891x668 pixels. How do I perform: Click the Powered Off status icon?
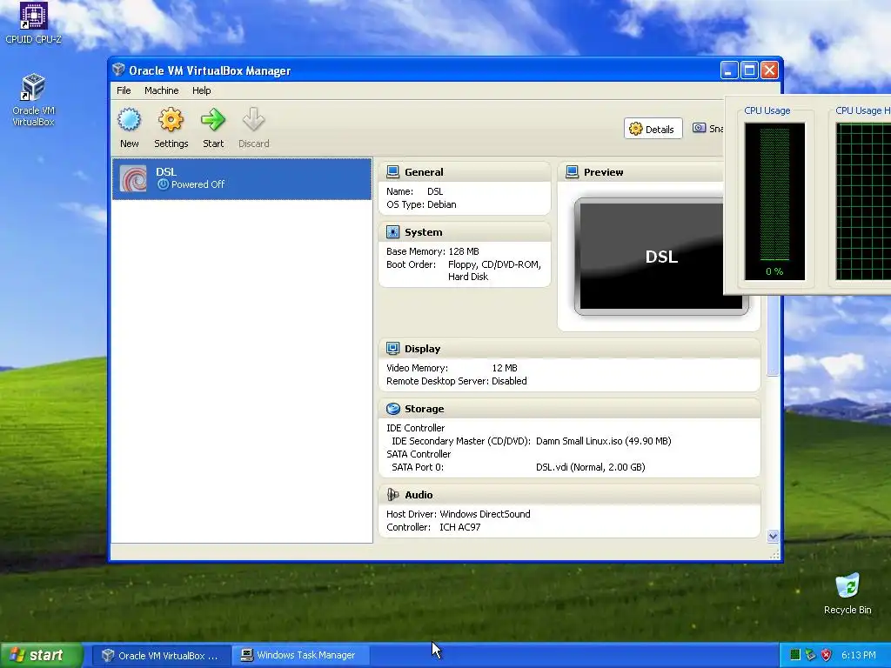tap(163, 184)
